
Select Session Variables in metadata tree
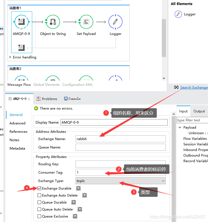pyautogui.click(x=195, y=144)
